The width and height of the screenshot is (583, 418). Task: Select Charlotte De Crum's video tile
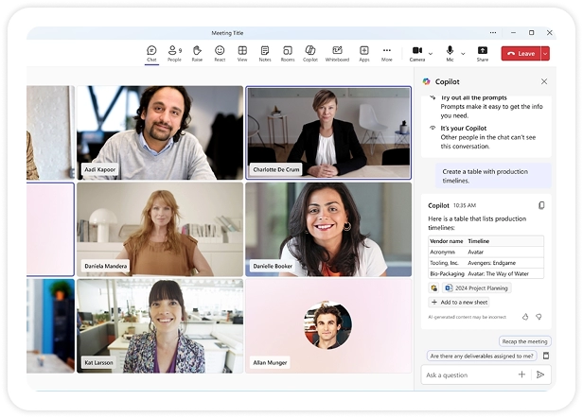tap(328, 132)
